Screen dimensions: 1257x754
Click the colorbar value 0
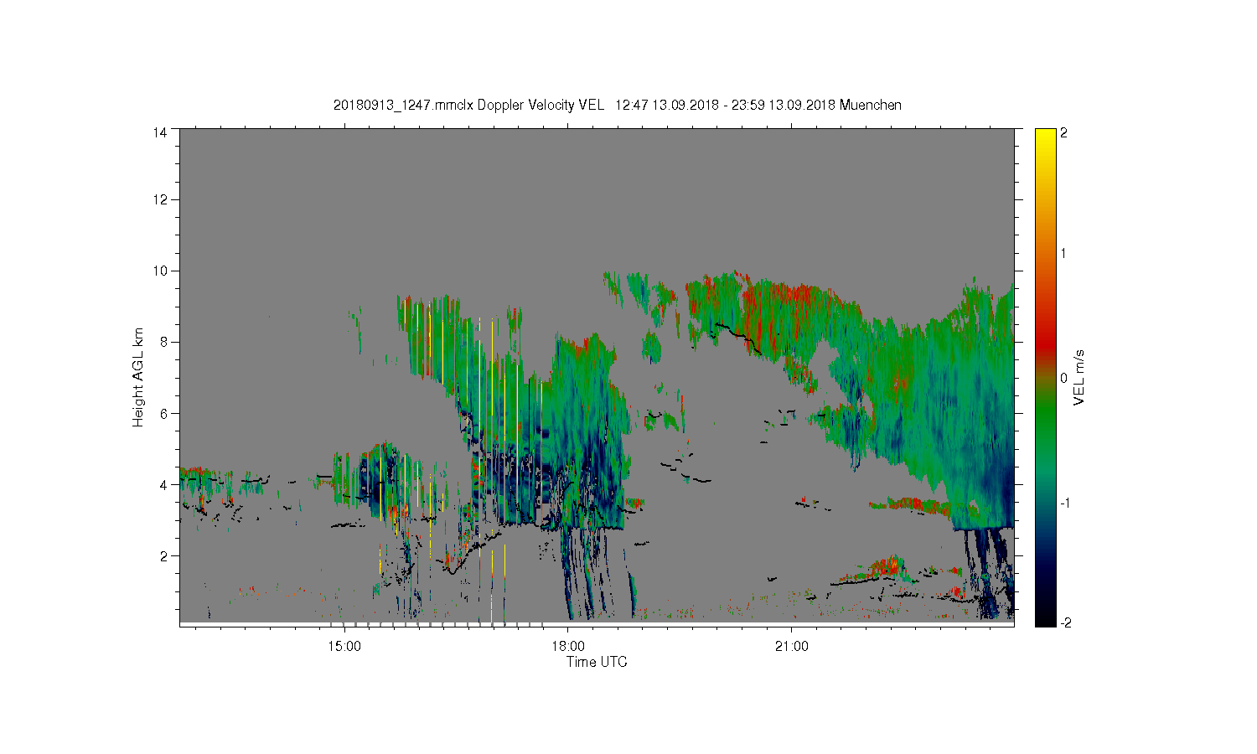[x=1063, y=378]
